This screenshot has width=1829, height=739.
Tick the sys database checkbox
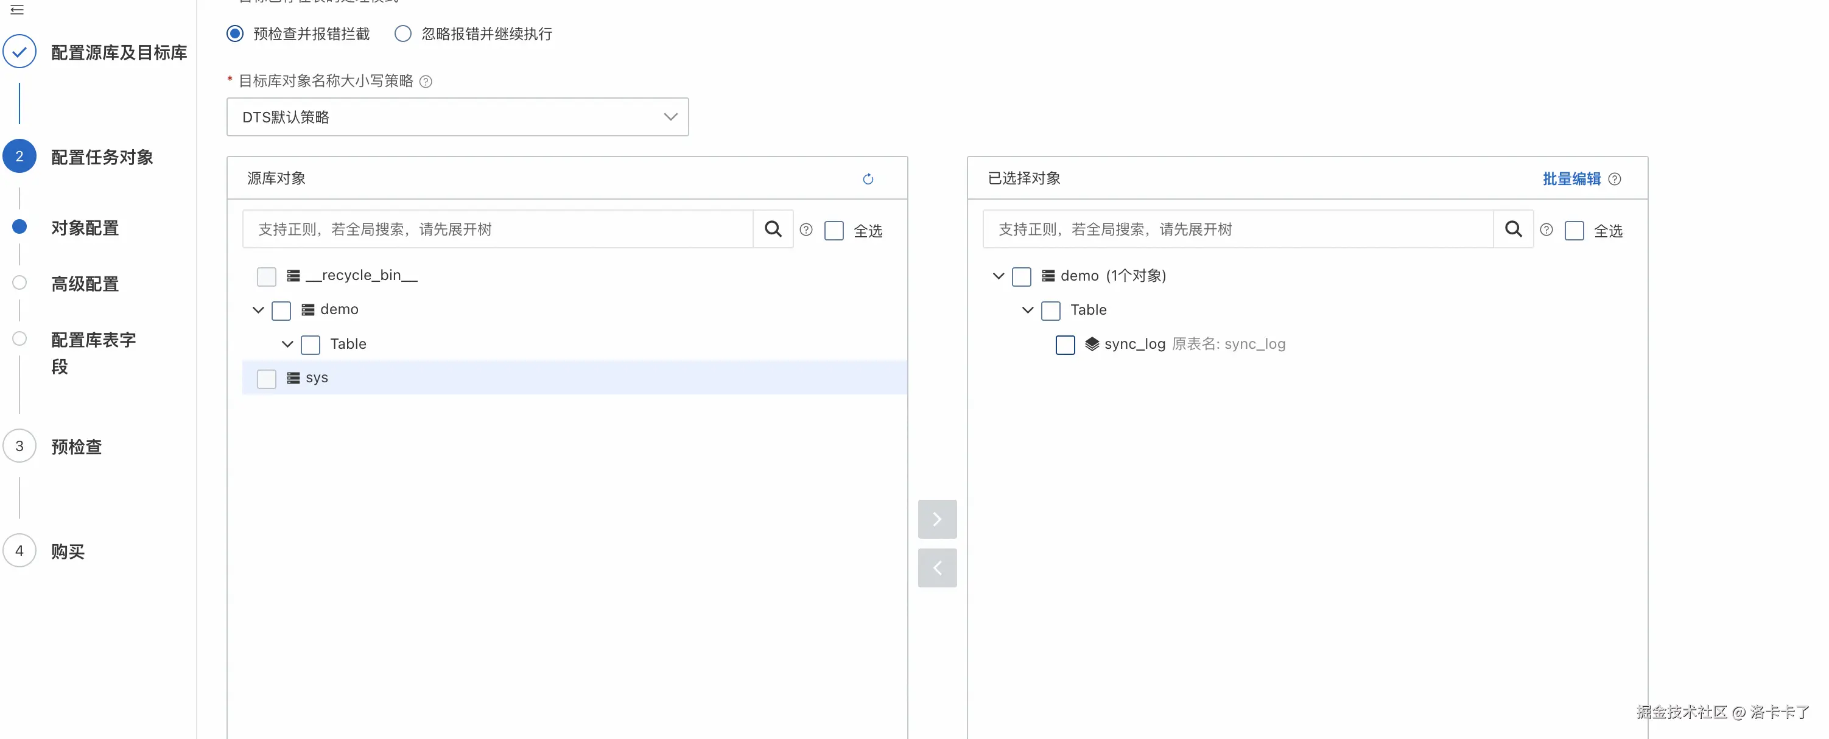[x=266, y=379]
